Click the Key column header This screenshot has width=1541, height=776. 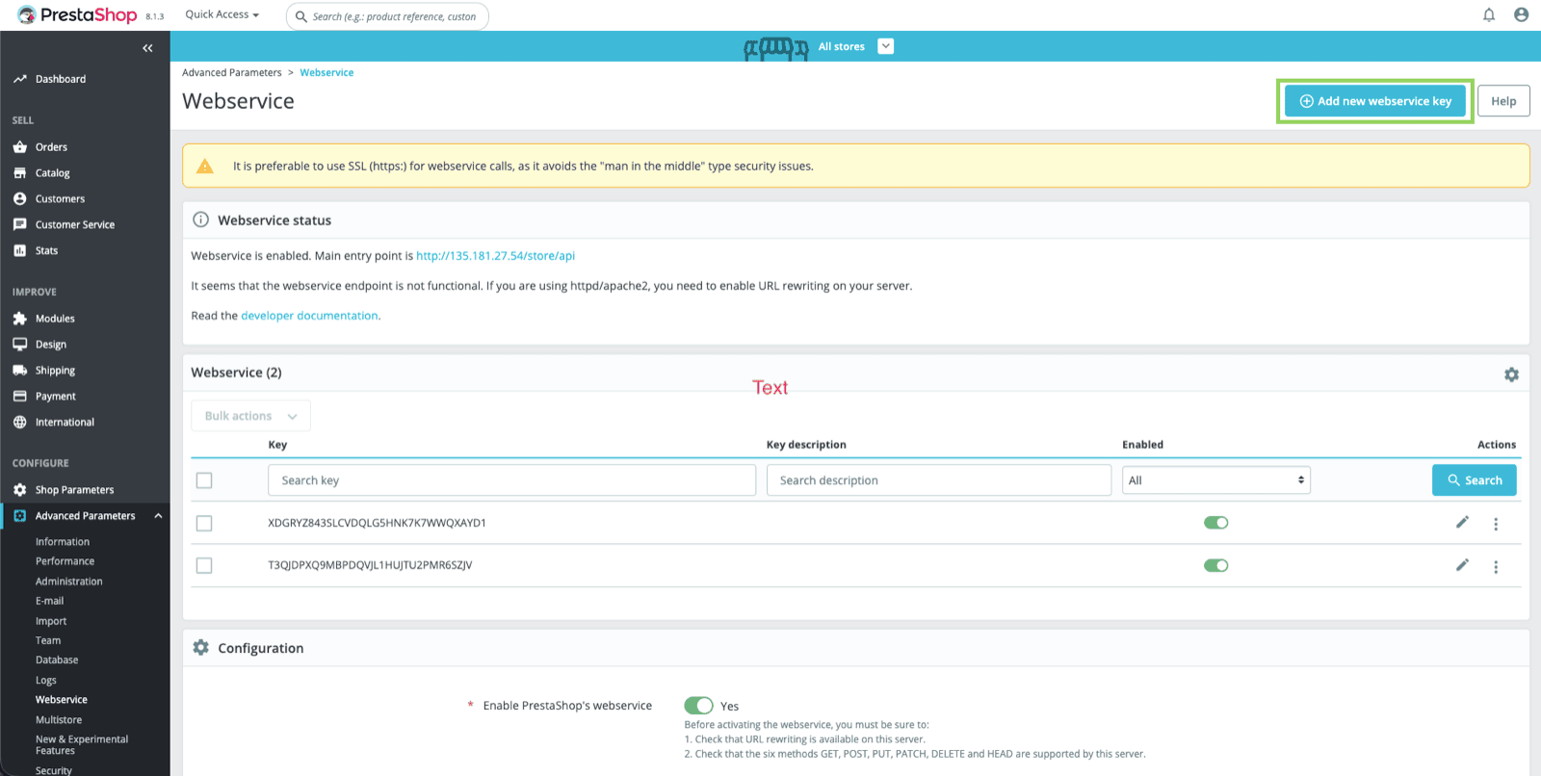click(277, 445)
